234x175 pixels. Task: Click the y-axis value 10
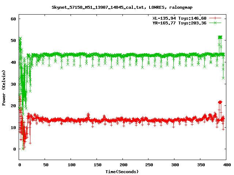(x=13, y=128)
